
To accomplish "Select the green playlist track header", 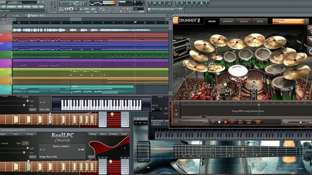I will 6,55.
